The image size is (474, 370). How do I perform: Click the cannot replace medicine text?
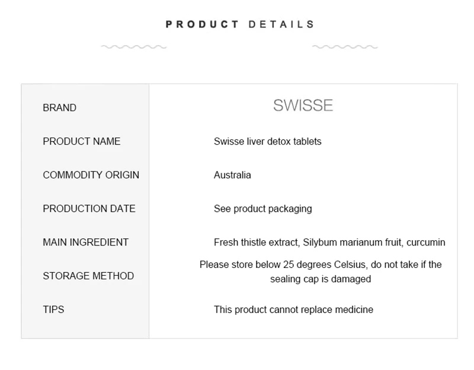pyautogui.click(x=293, y=310)
